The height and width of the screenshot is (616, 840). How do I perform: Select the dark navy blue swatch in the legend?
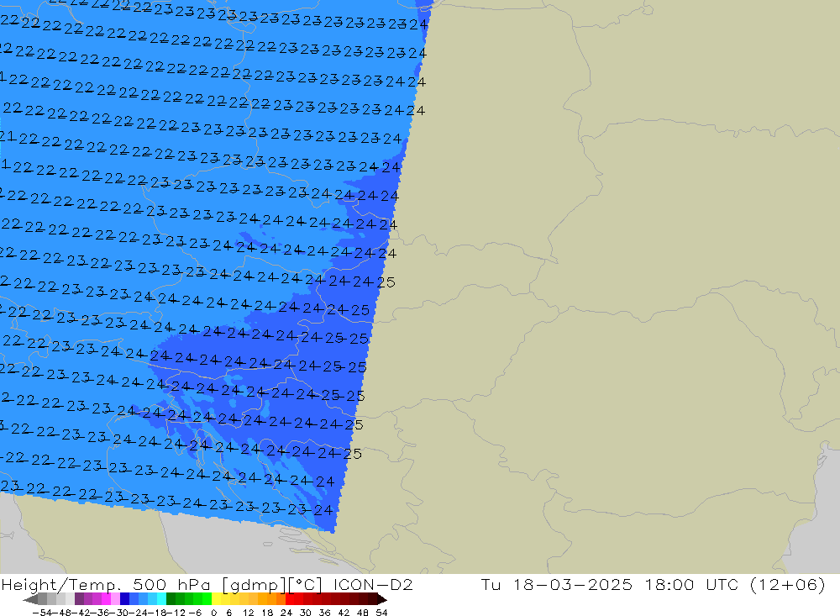point(124,599)
